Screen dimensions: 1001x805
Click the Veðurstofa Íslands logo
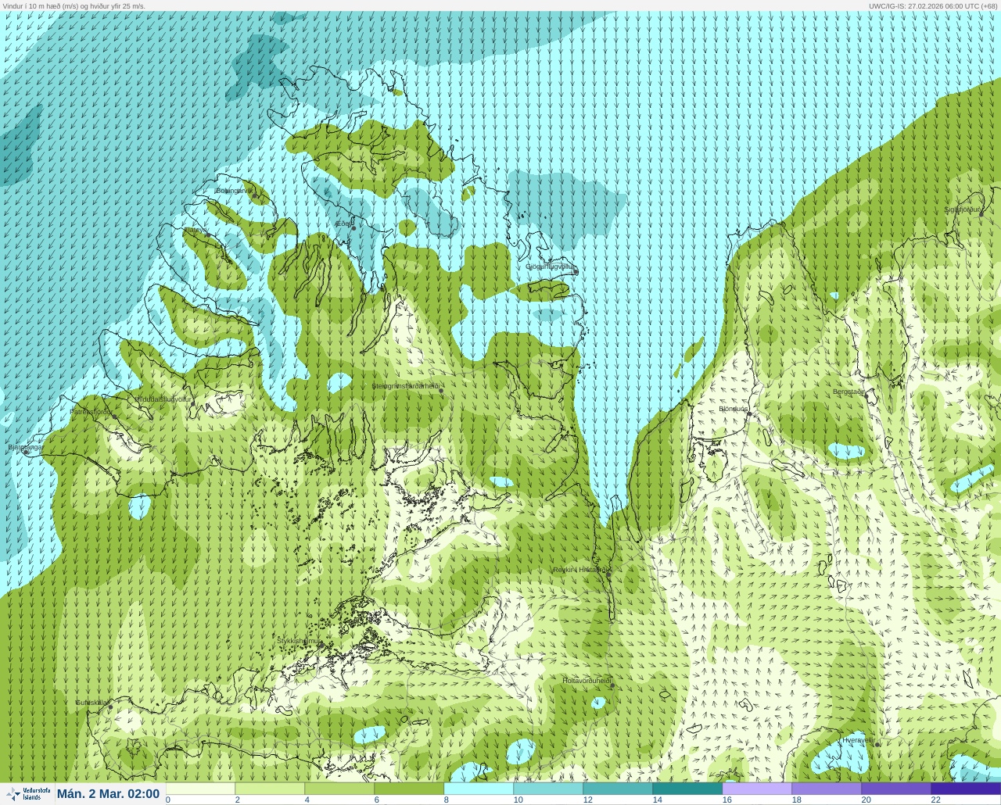(x=28, y=794)
